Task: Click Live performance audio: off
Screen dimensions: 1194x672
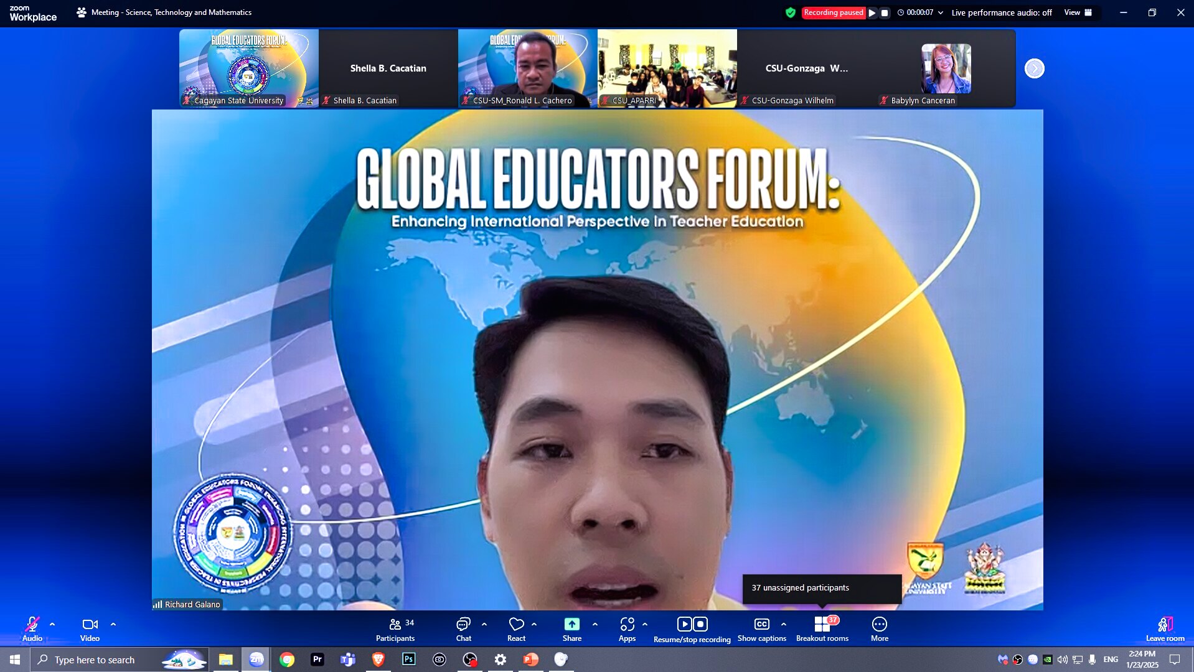Action: pyautogui.click(x=1002, y=12)
